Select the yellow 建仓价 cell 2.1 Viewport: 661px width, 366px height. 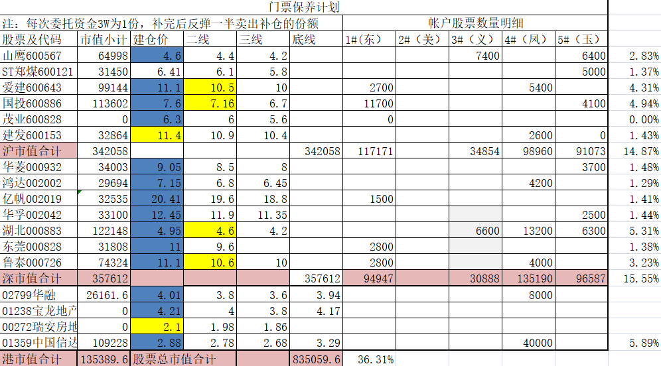(157, 327)
